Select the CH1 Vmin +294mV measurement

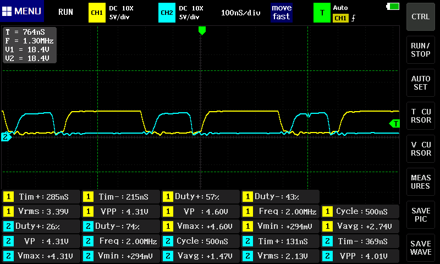[x=280, y=226]
